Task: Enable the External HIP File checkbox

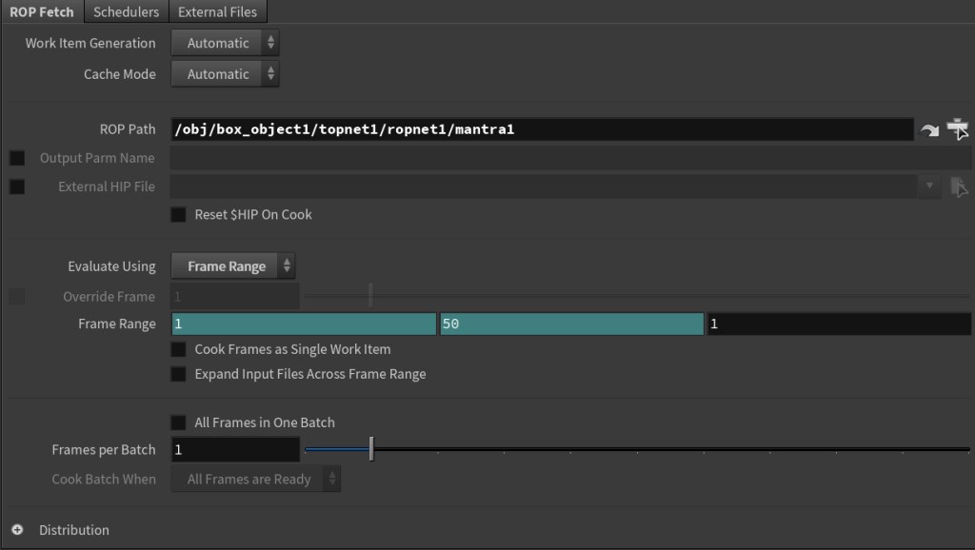Action: point(17,187)
